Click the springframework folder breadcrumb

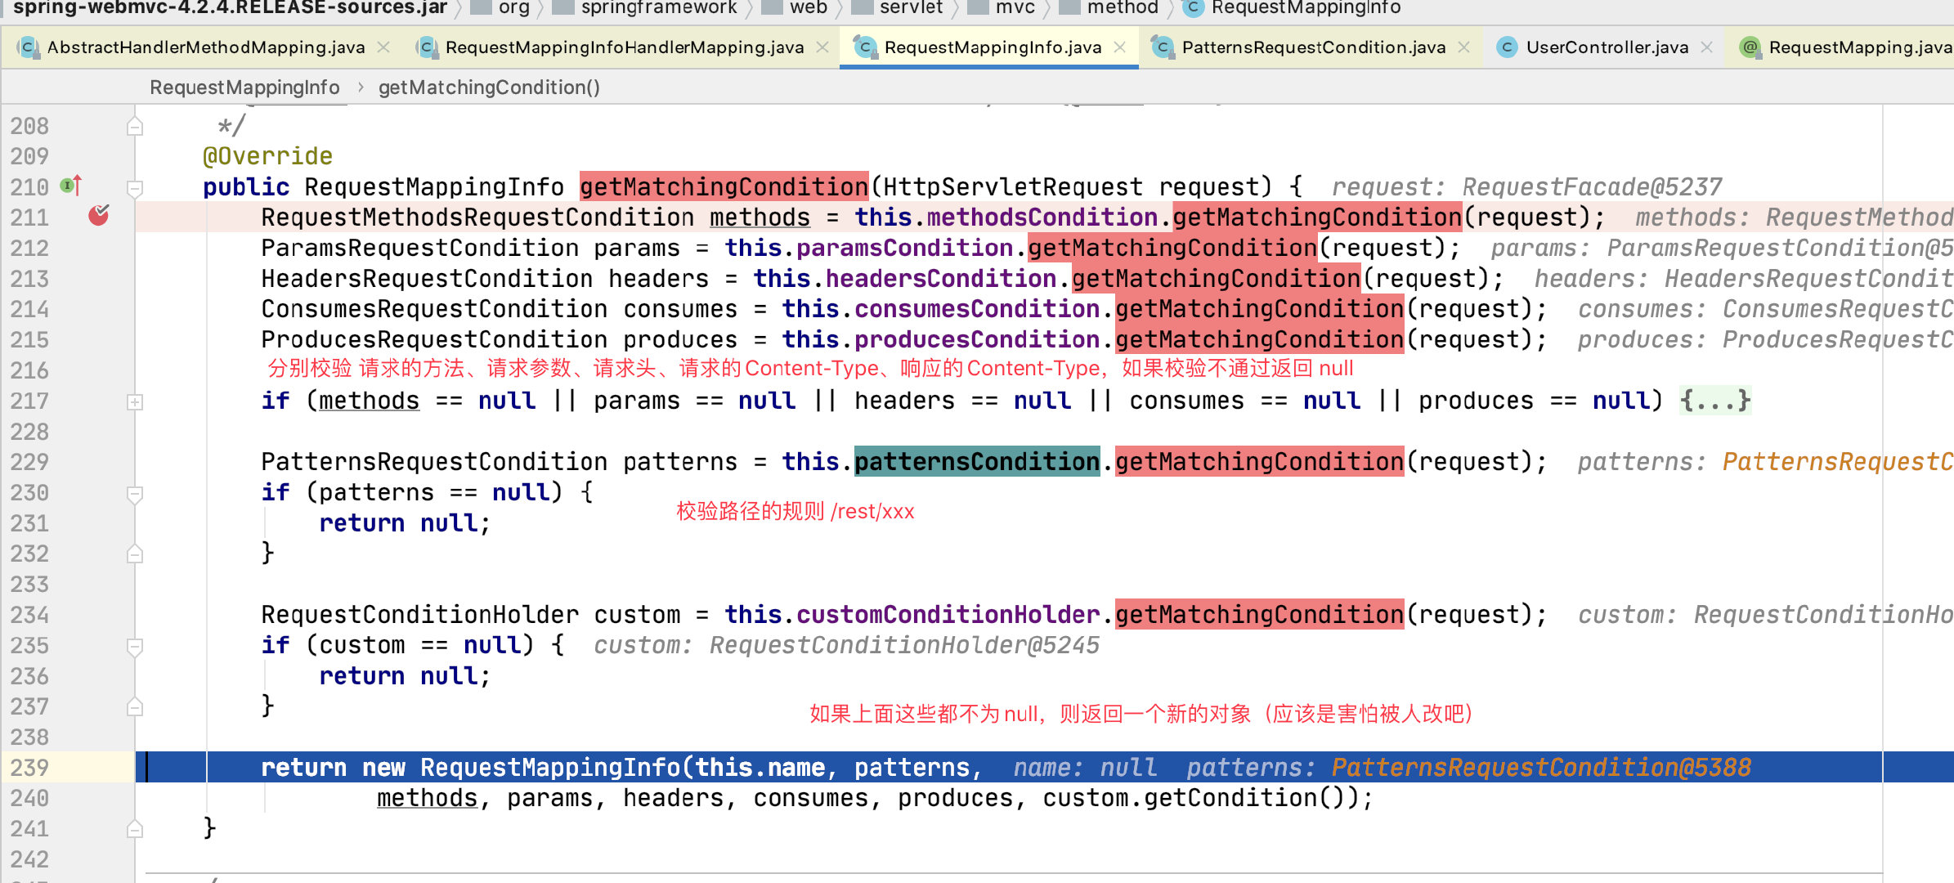click(646, 7)
